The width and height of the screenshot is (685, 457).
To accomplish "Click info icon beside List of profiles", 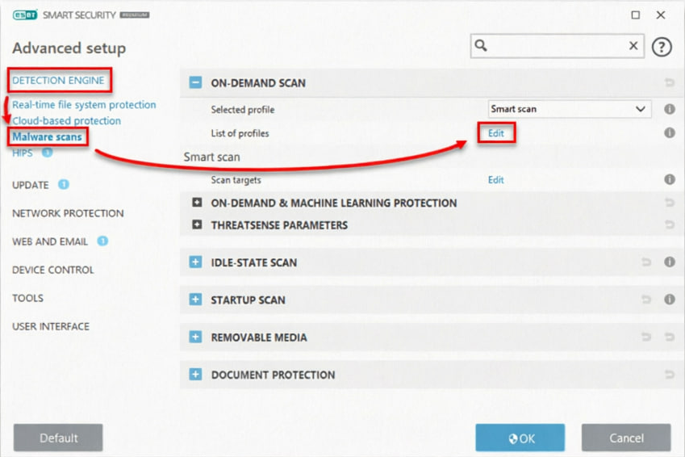I will click(670, 132).
